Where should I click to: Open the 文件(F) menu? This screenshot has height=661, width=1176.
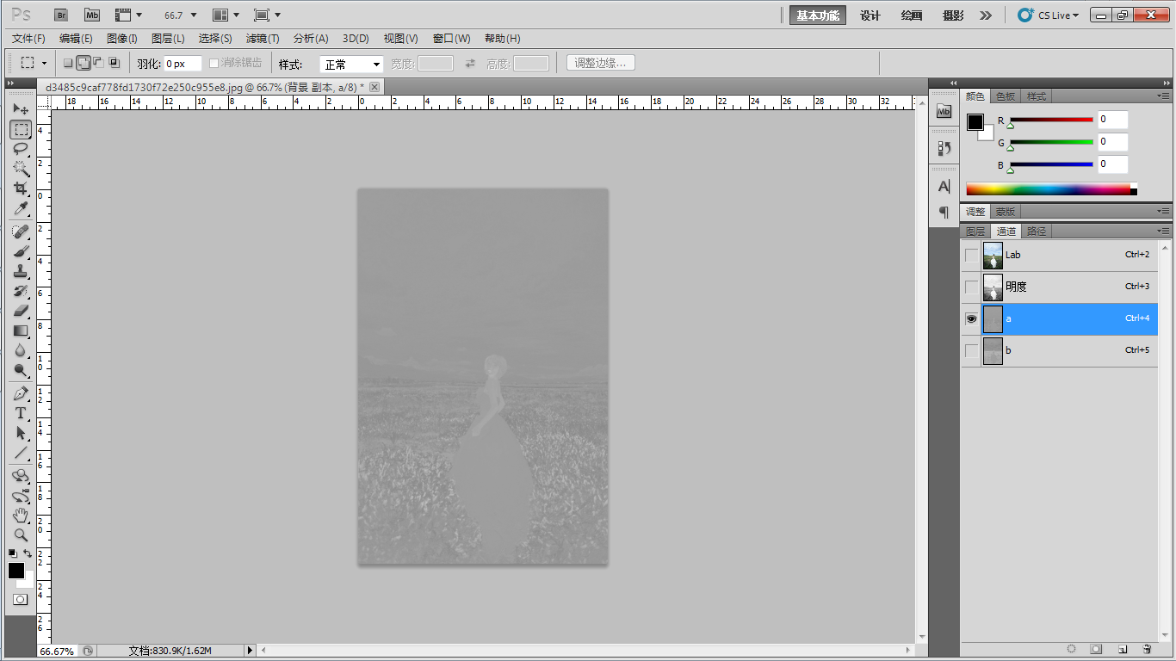pyautogui.click(x=28, y=39)
